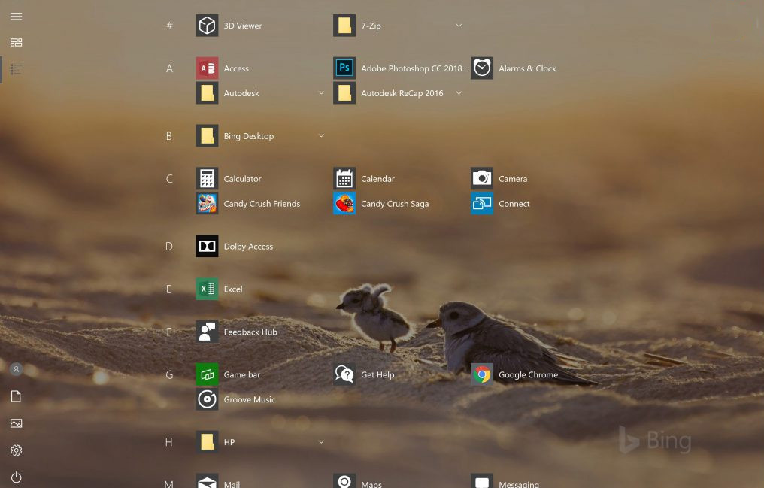Screen dimensions: 764x488
Task: Expand the Autodesk ReCap 2016 chevron
Action: pos(459,93)
